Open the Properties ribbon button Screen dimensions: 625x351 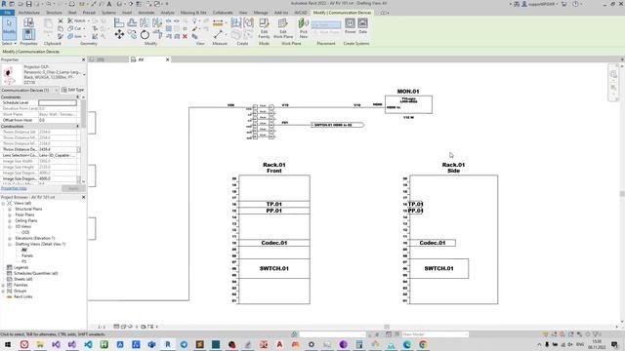pos(28,34)
